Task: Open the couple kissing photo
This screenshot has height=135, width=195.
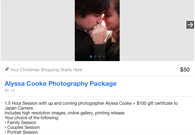Action: pyautogui.click(x=97, y=29)
